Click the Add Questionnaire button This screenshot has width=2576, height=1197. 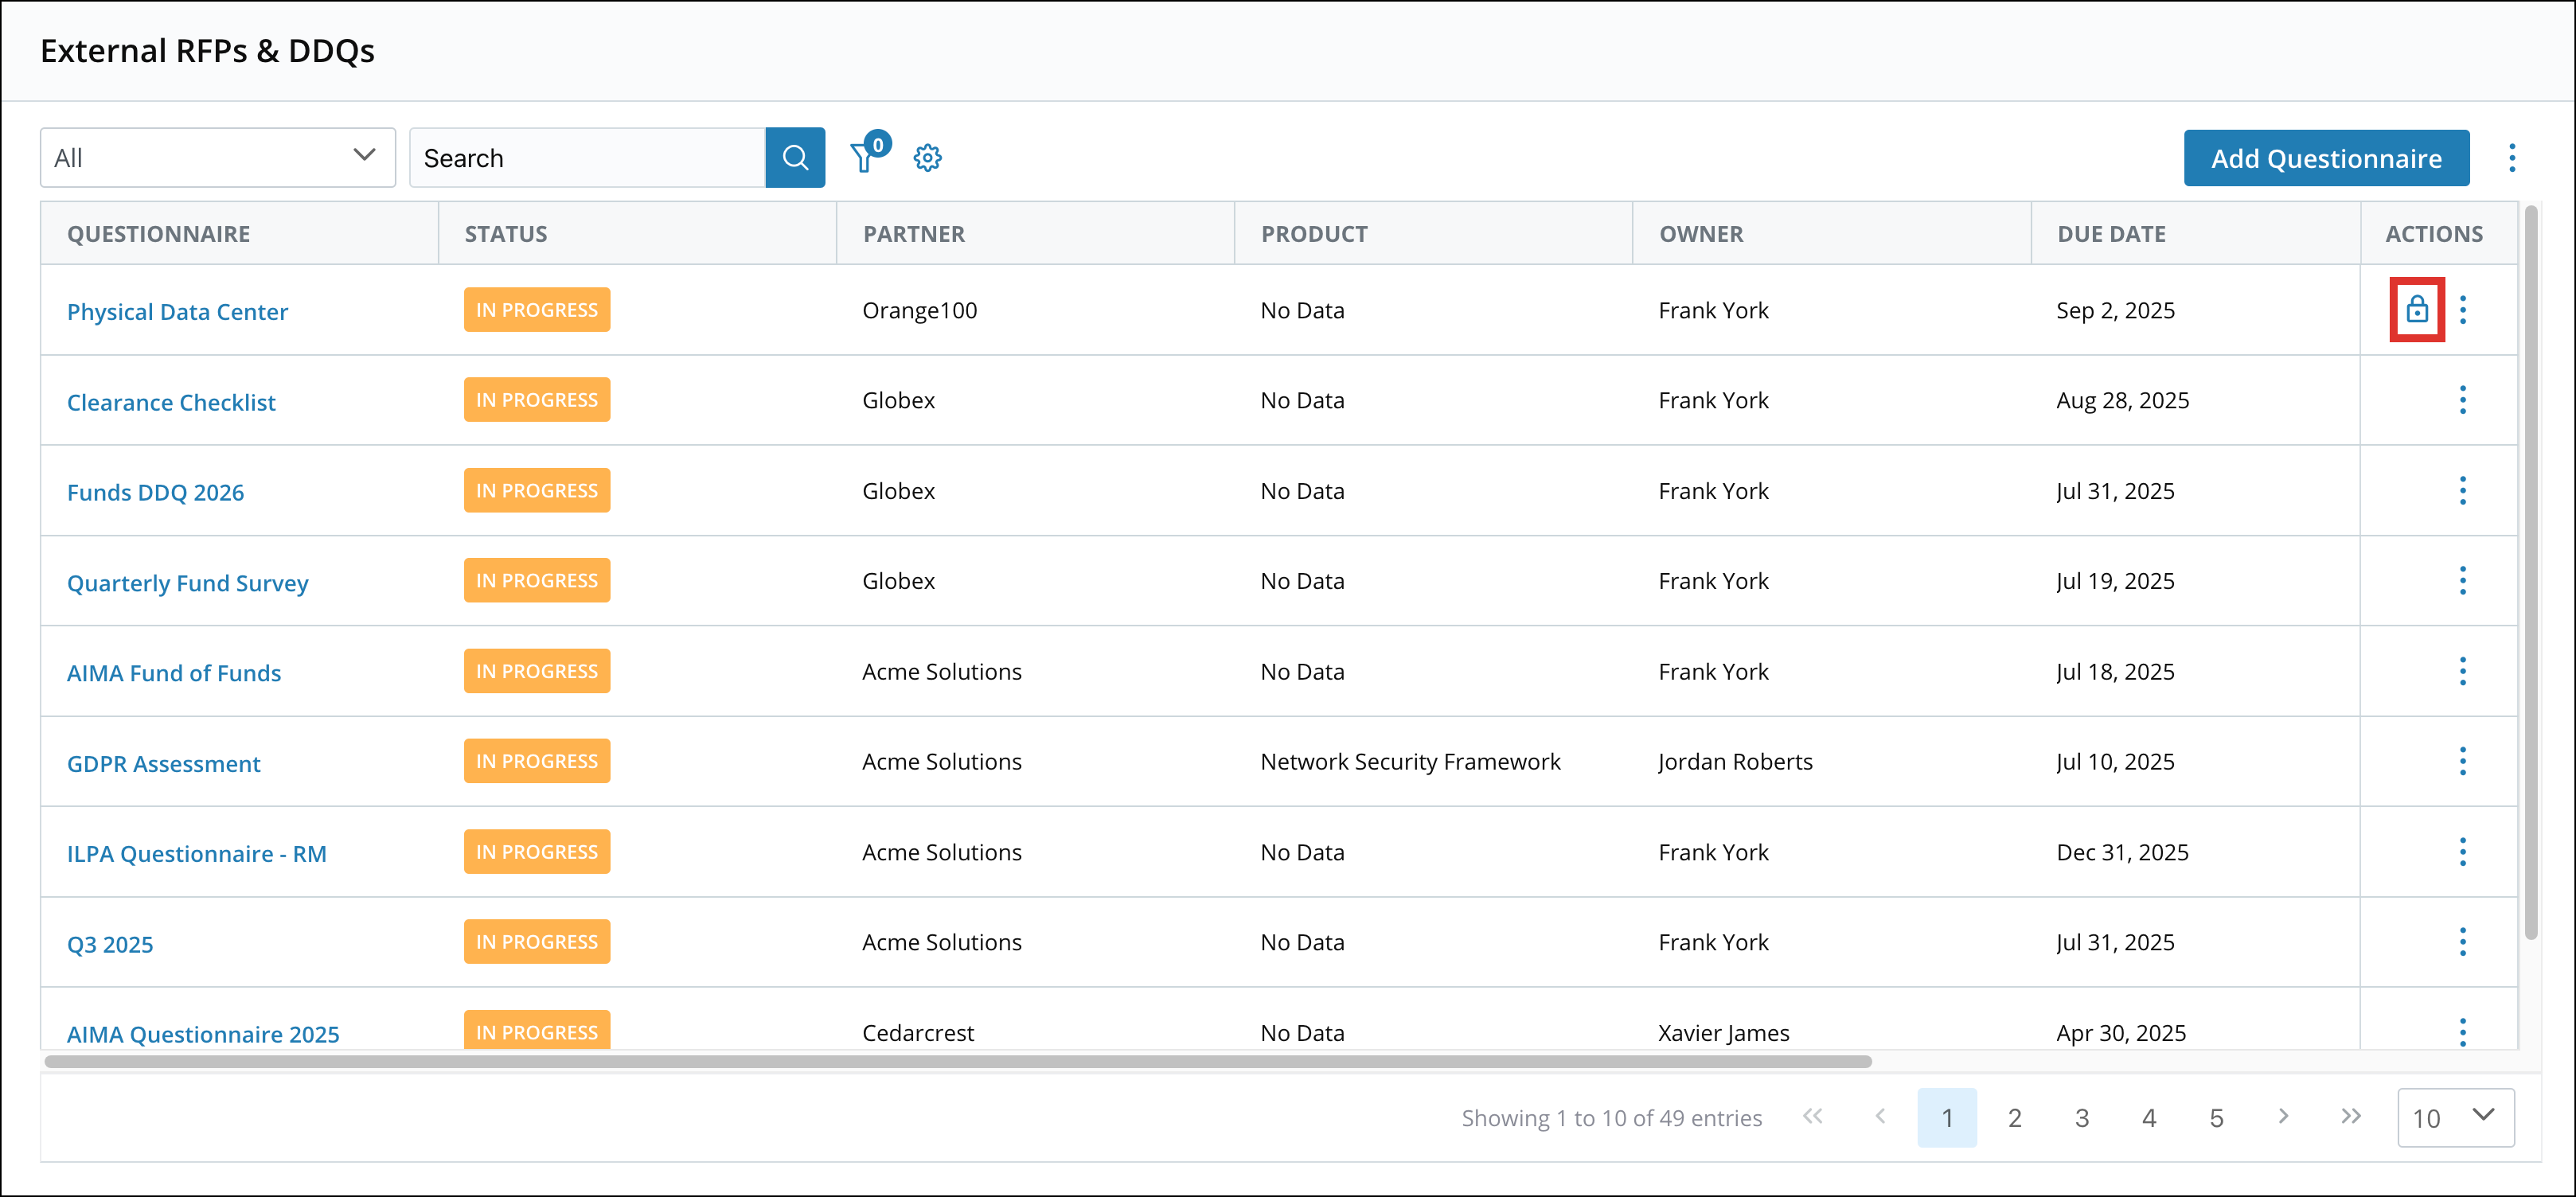pyautogui.click(x=2326, y=157)
